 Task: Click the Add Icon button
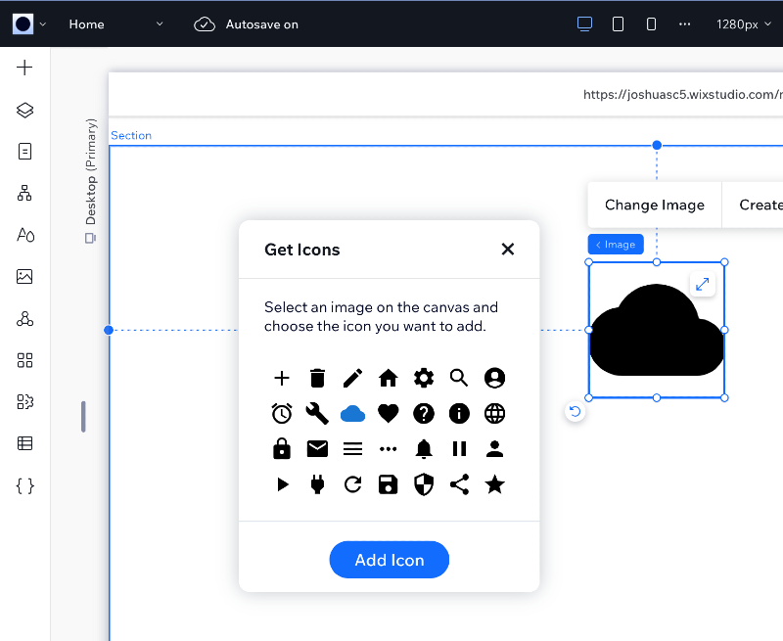(389, 560)
